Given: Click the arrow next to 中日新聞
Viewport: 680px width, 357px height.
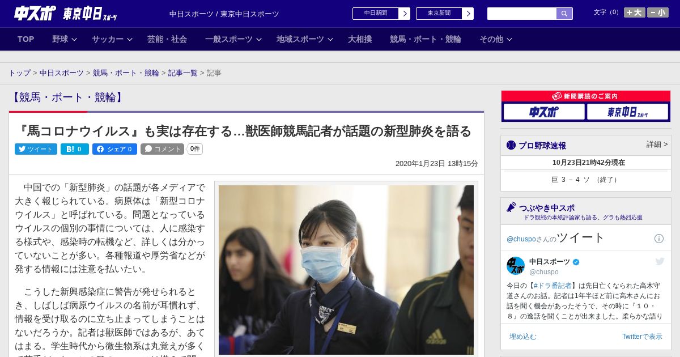Looking at the screenshot, I should (x=405, y=14).
